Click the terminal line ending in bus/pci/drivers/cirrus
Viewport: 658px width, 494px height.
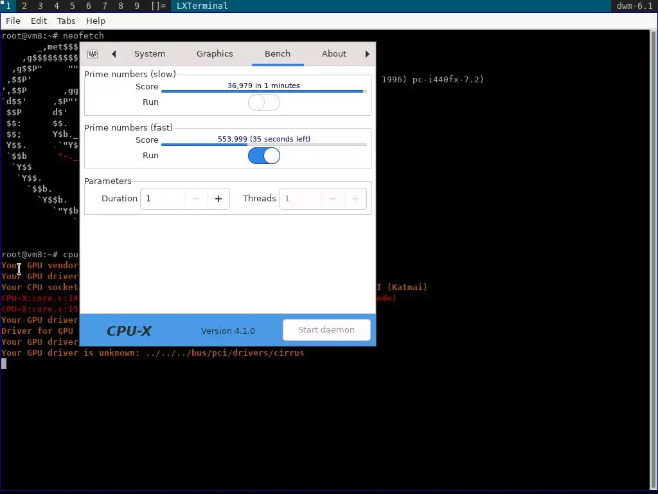[x=153, y=353]
